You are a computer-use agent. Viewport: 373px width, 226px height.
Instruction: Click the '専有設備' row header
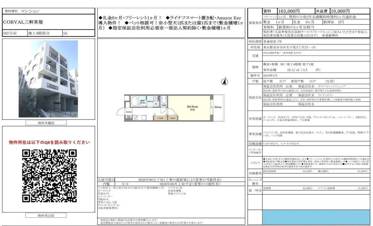pyautogui.click(x=255, y=134)
